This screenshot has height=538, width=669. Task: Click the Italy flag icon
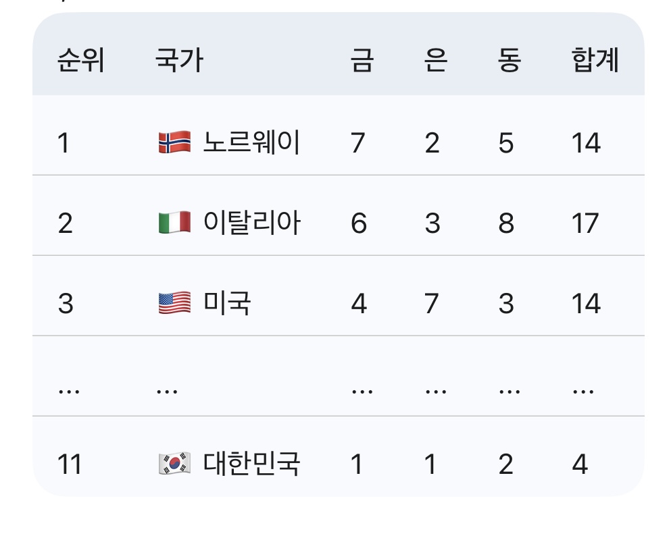click(174, 223)
